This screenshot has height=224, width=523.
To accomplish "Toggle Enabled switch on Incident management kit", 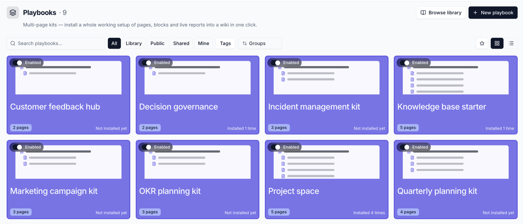I will [x=276, y=63].
